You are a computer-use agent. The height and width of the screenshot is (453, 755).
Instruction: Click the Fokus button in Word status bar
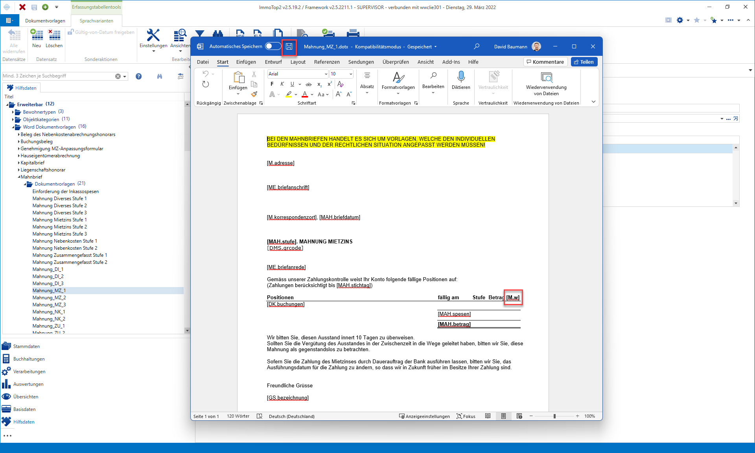click(466, 416)
